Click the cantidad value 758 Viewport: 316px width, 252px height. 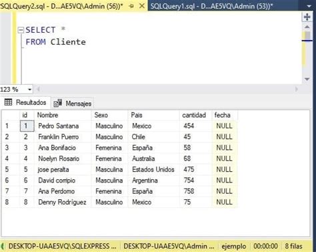[195, 191]
